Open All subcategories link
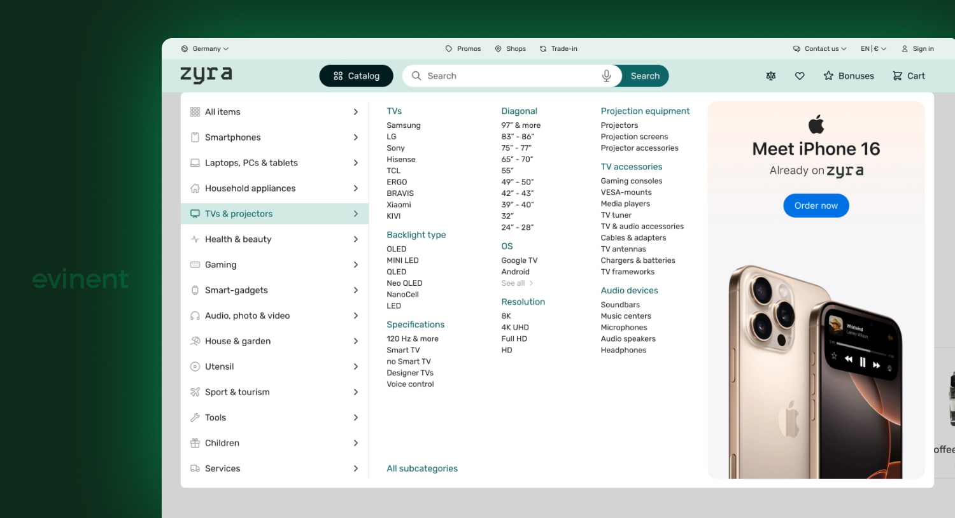 tap(422, 468)
